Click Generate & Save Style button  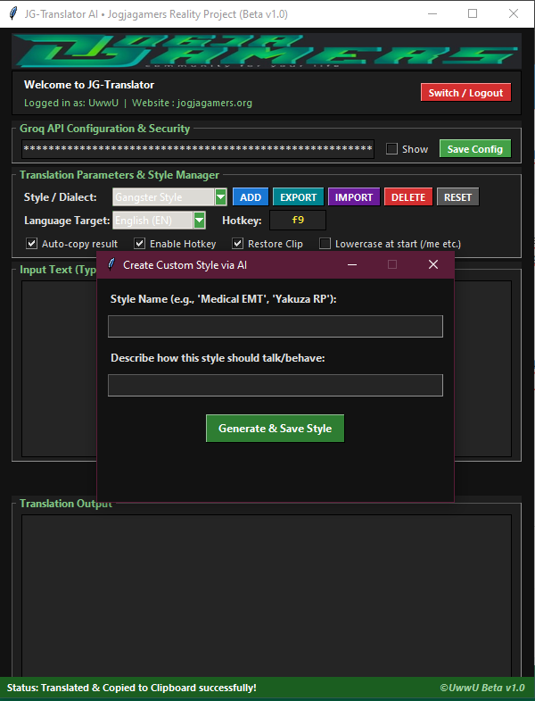276,429
